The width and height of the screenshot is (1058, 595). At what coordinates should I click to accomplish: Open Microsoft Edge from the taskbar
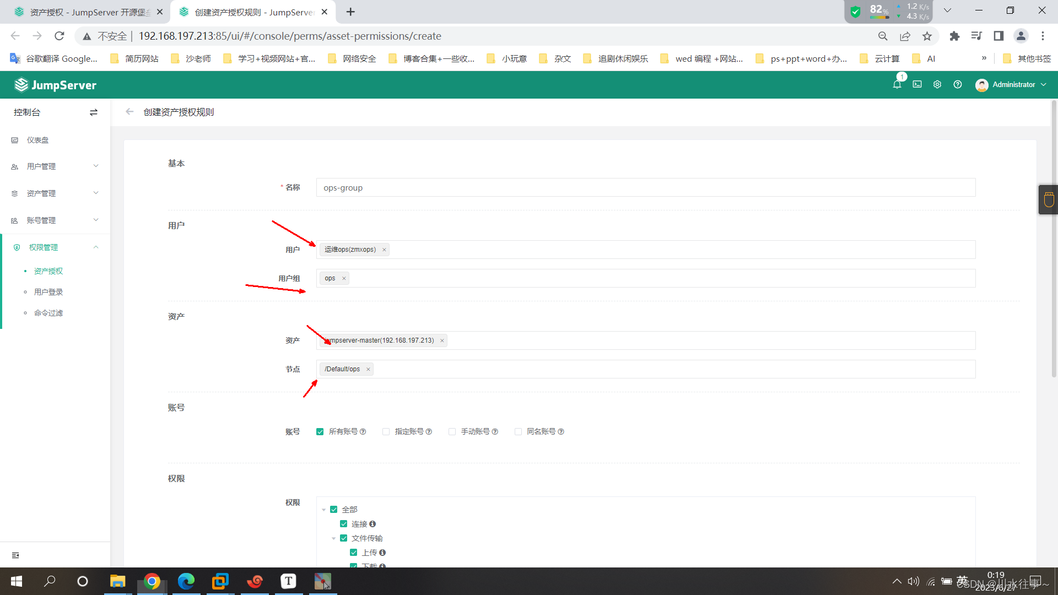pyautogui.click(x=186, y=581)
